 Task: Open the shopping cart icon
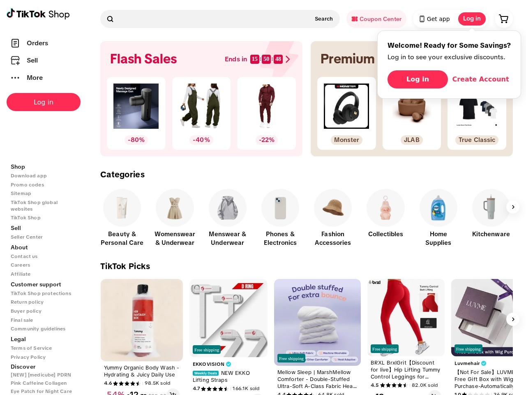(503, 19)
